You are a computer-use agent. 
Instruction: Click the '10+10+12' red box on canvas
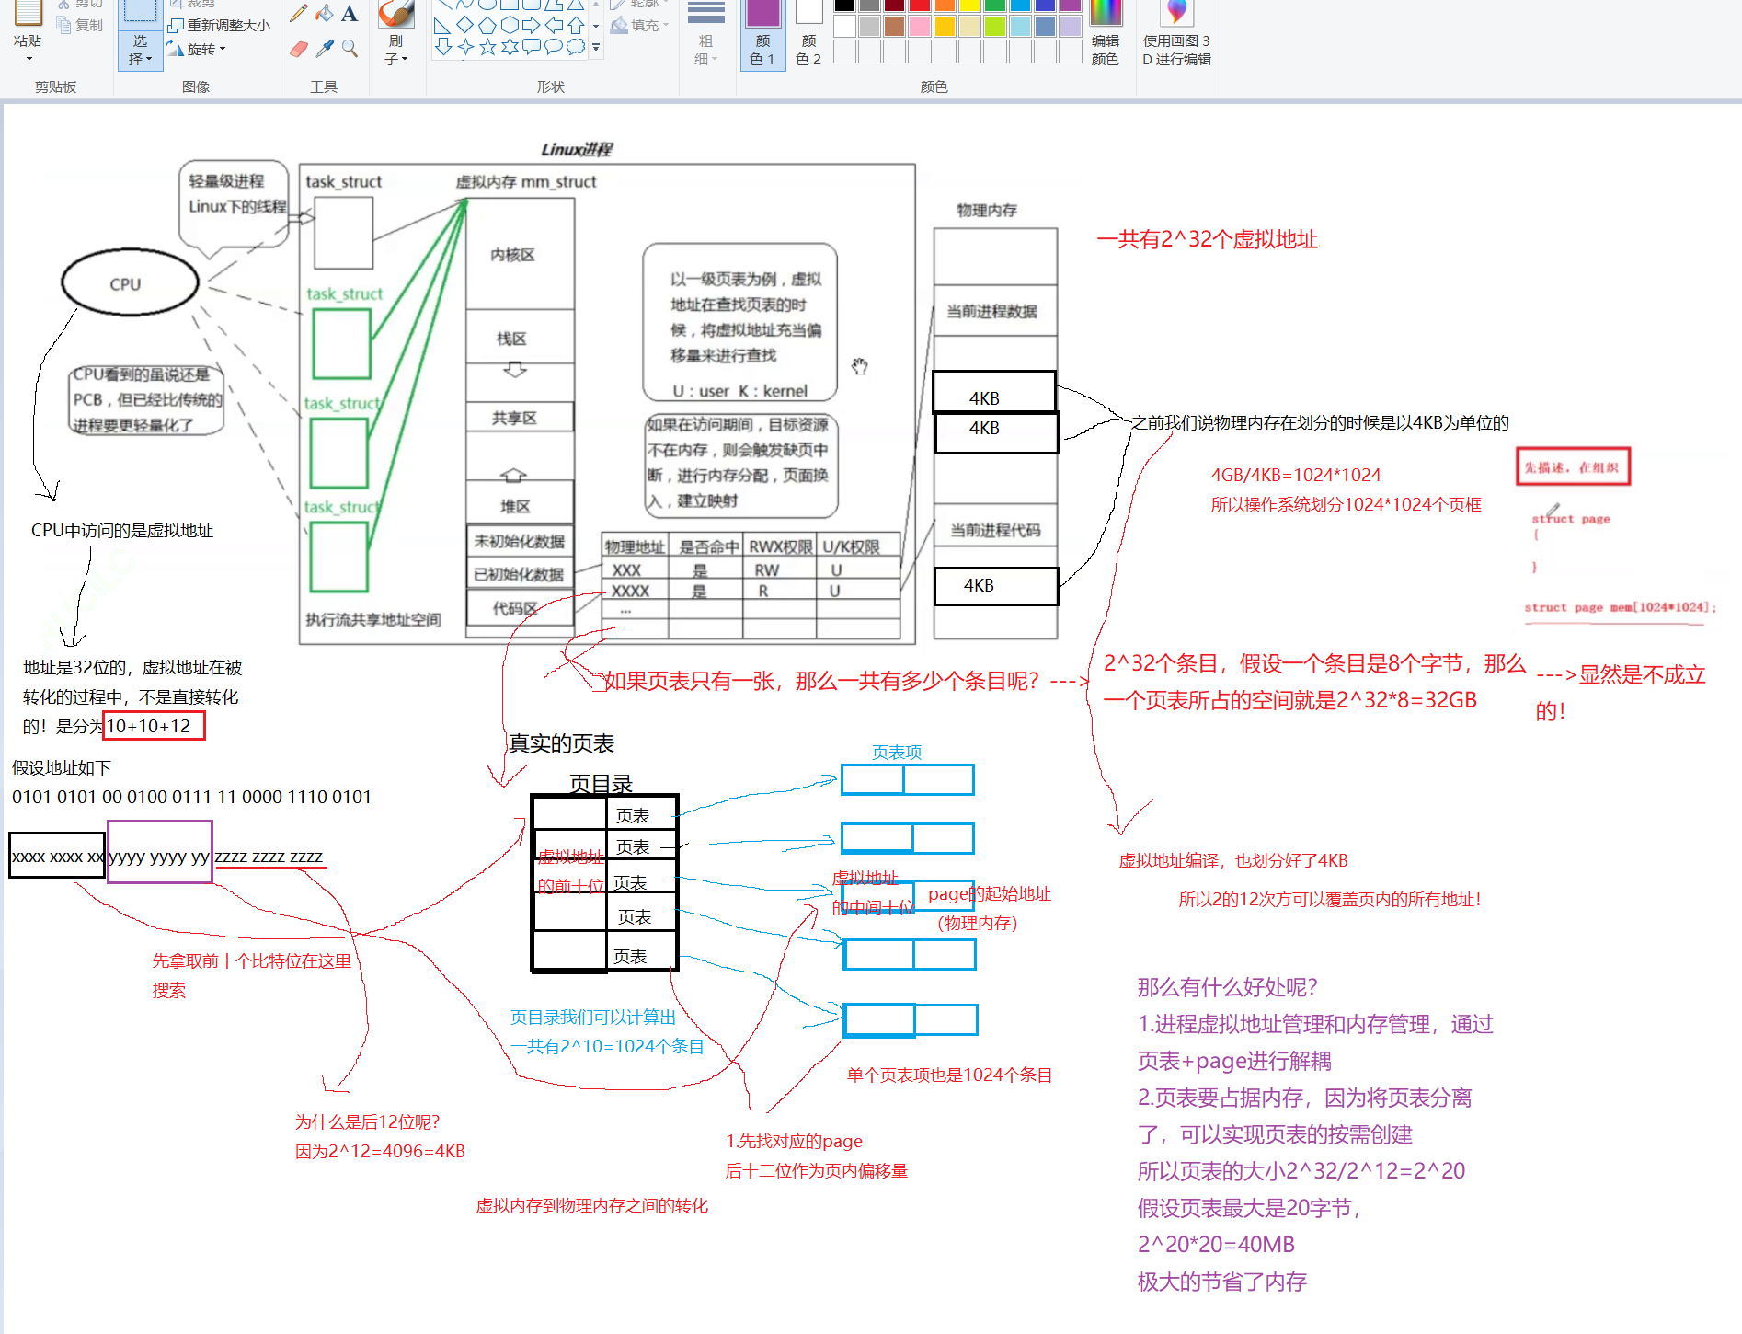pos(154,726)
